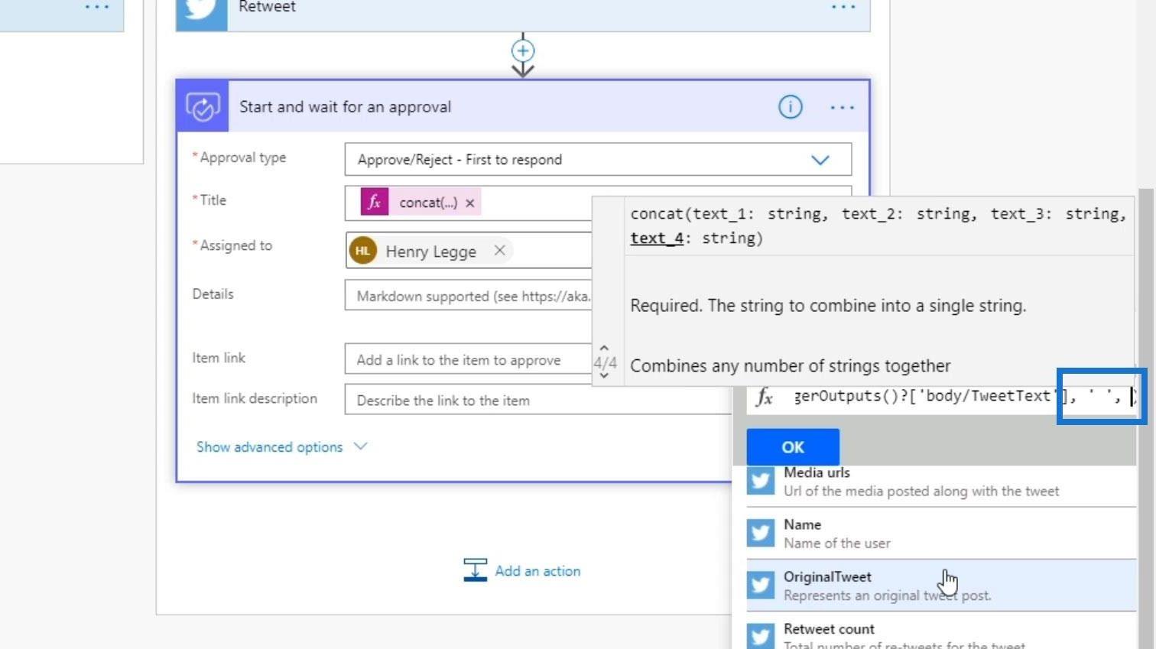Click the Twitter icon beside Media urls
This screenshot has width=1156, height=649.
click(x=761, y=481)
